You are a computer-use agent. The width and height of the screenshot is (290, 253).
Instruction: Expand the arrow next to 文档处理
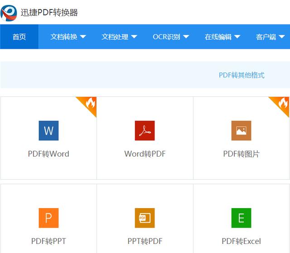click(134, 37)
